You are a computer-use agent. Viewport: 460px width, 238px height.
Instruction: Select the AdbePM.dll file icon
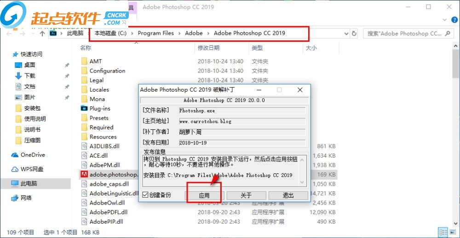pos(84,165)
